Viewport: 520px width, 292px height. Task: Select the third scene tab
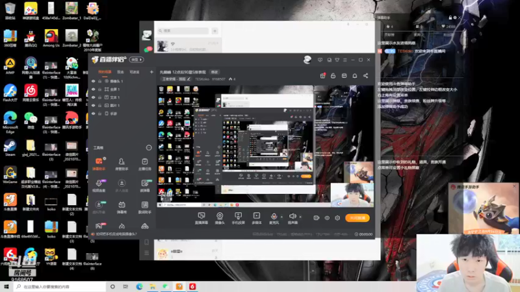pyautogui.click(x=135, y=72)
